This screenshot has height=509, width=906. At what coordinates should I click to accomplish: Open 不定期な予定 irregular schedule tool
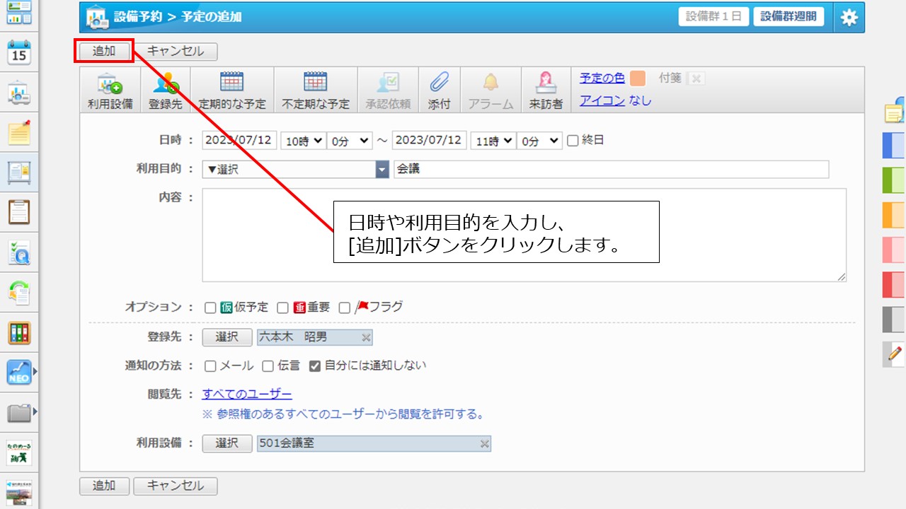(315, 90)
